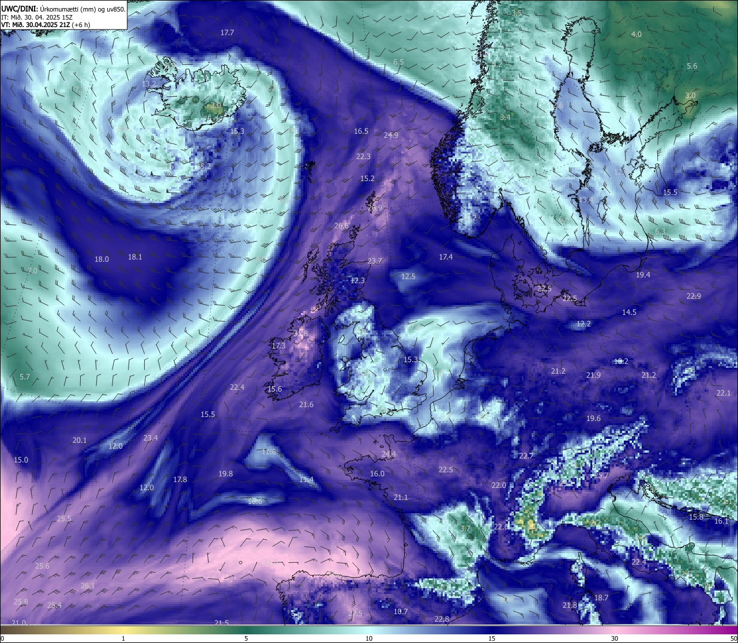Click the 17.4 value label

(446, 257)
